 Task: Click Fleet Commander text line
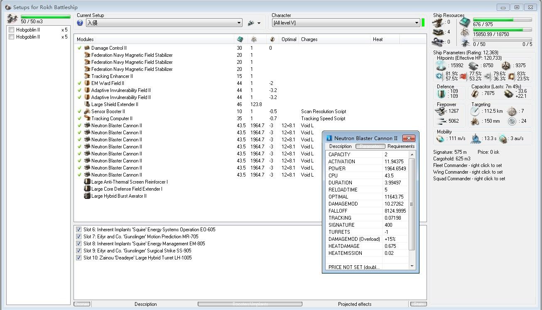point(467,165)
